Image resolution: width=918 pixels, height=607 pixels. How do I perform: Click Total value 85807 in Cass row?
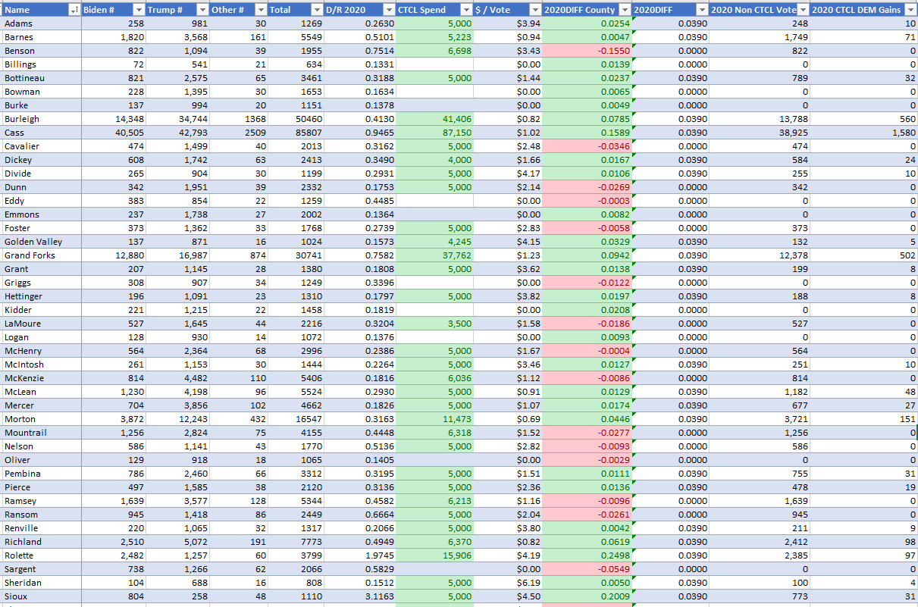click(x=296, y=133)
